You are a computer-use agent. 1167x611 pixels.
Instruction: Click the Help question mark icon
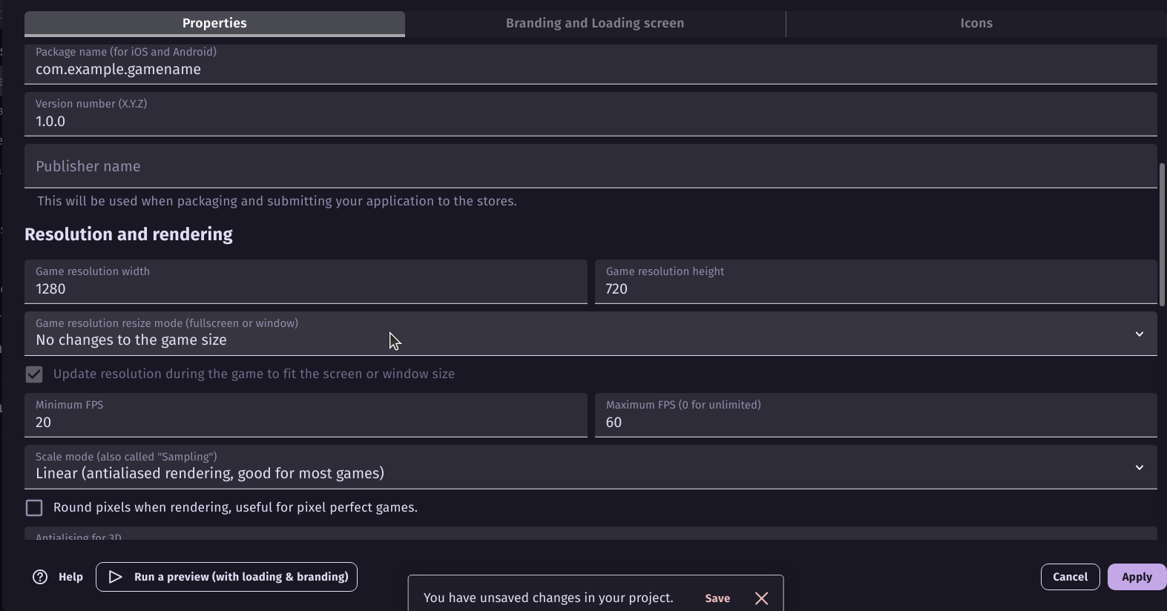[x=40, y=577]
